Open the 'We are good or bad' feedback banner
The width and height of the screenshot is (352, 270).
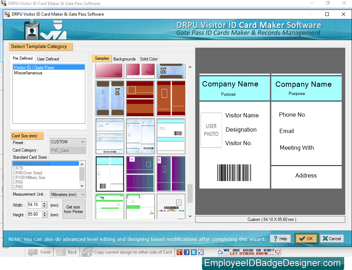tap(249, 252)
